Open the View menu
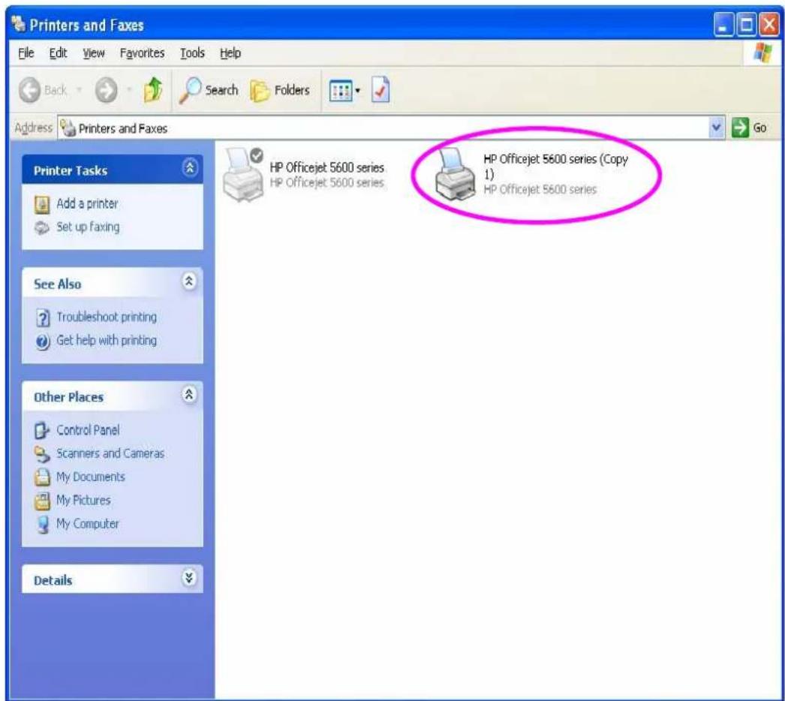Screen dimensions: 785x701 pos(94,53)
